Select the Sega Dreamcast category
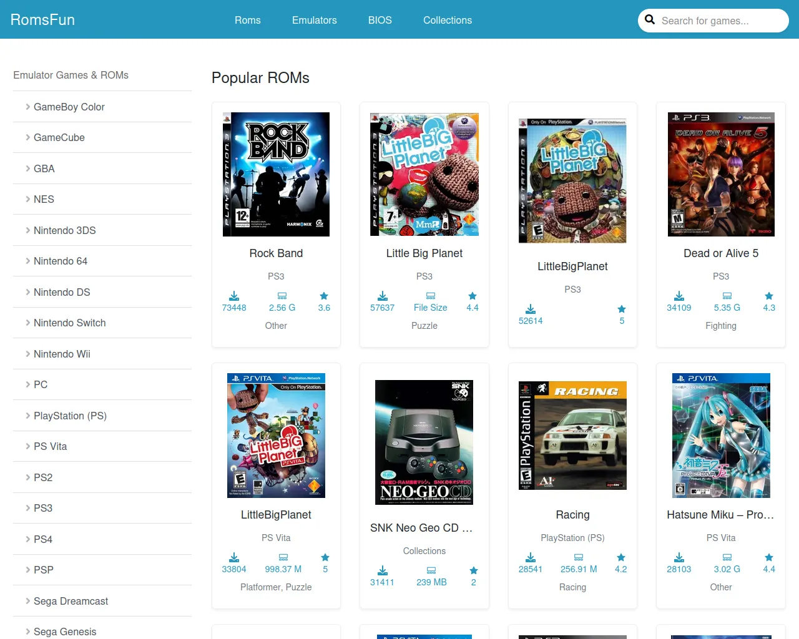The width and height of the screenshot is (799, 639). (x=71, y=601)
